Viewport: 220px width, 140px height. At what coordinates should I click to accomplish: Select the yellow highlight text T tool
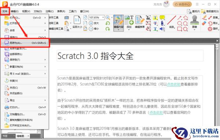pos(155,18)
